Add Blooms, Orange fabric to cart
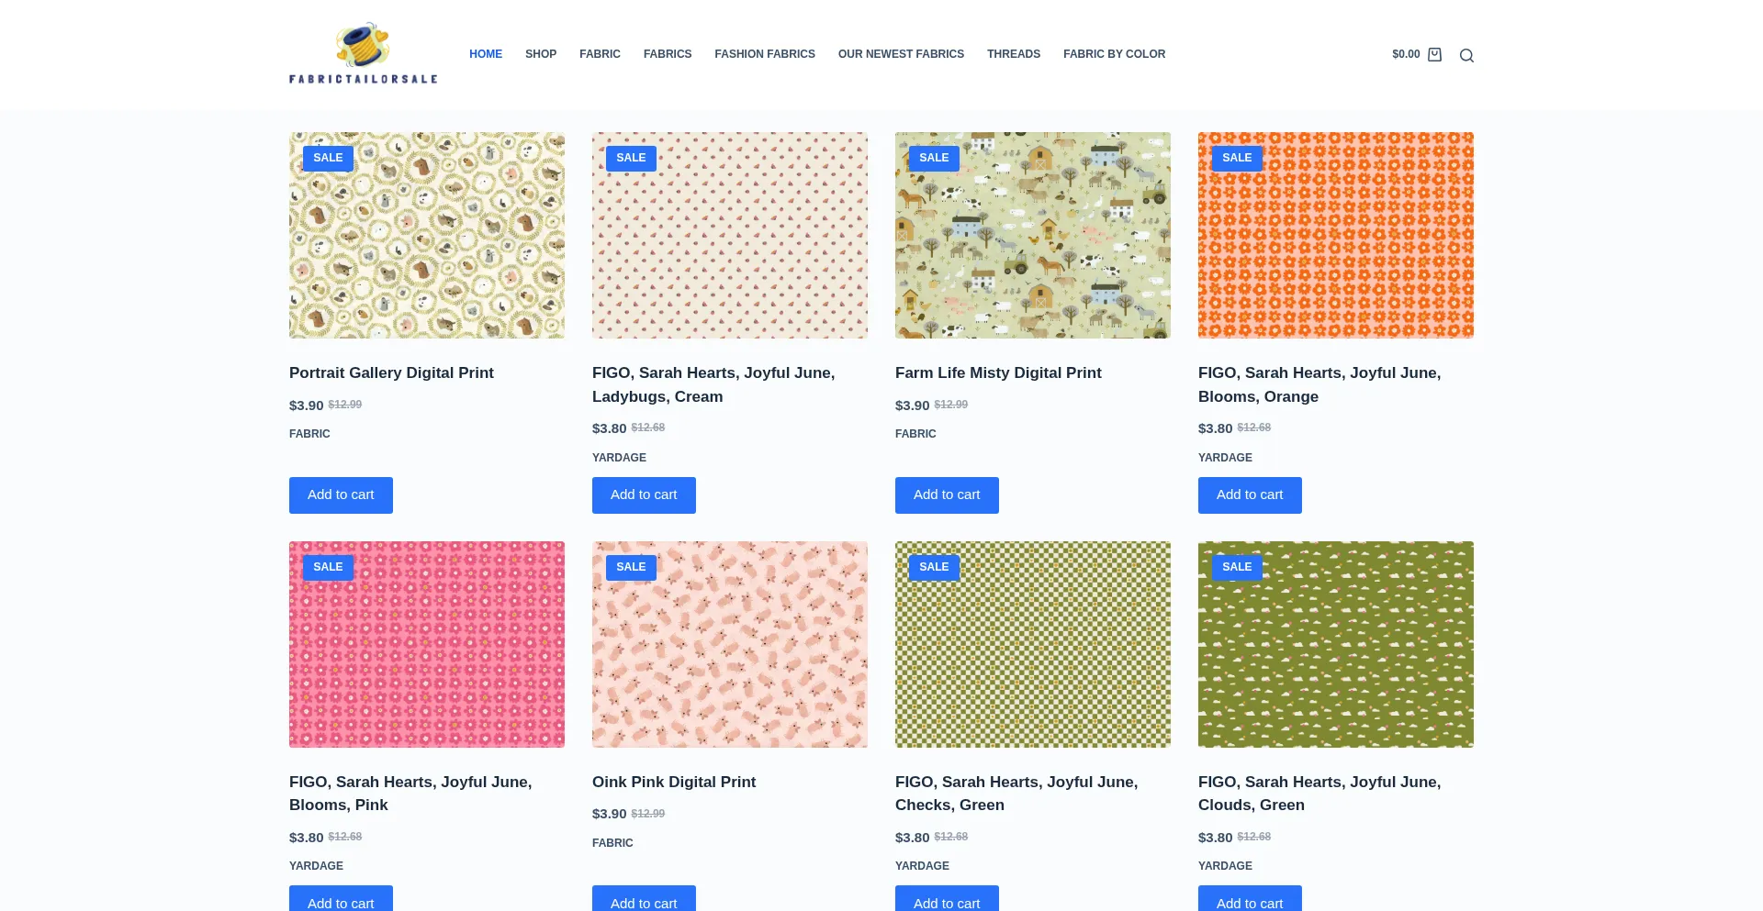The height and width of the screenshot is (911, 1763). click(1250, 494)
